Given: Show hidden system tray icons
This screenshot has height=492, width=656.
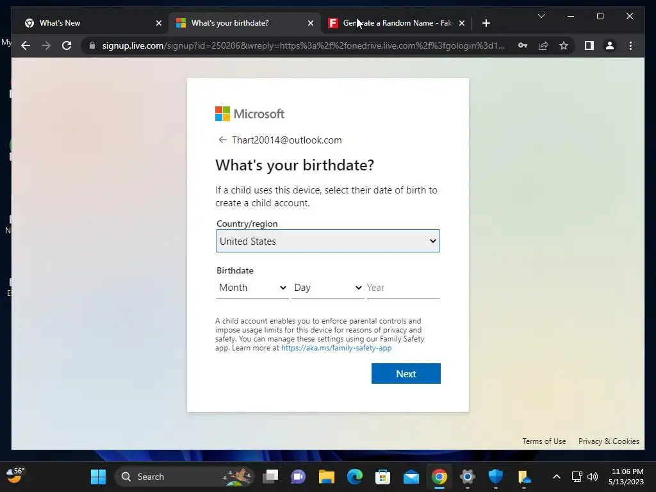Looking at the screenshot, I should tap(557, 477).
